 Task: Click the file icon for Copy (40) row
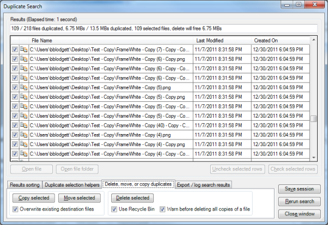tap(24, 126)
